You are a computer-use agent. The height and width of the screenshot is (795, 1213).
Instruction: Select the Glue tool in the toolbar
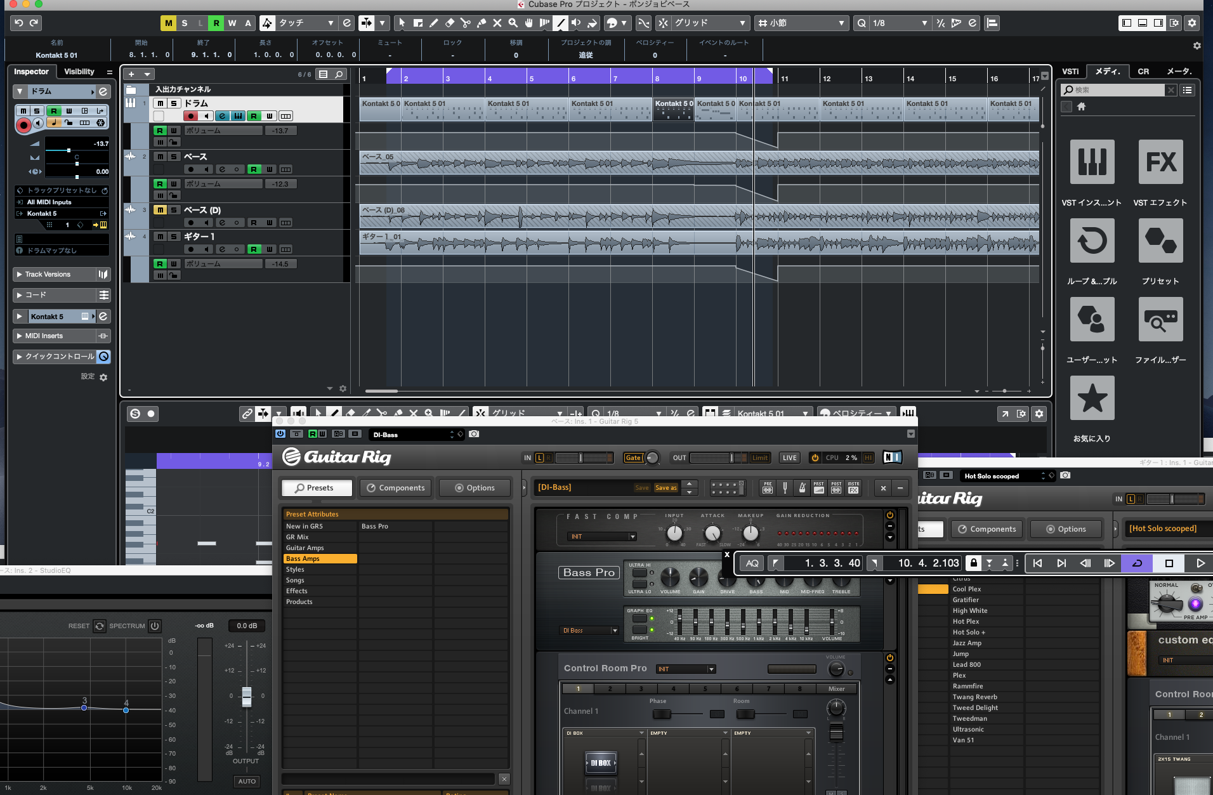pos(482,23)
